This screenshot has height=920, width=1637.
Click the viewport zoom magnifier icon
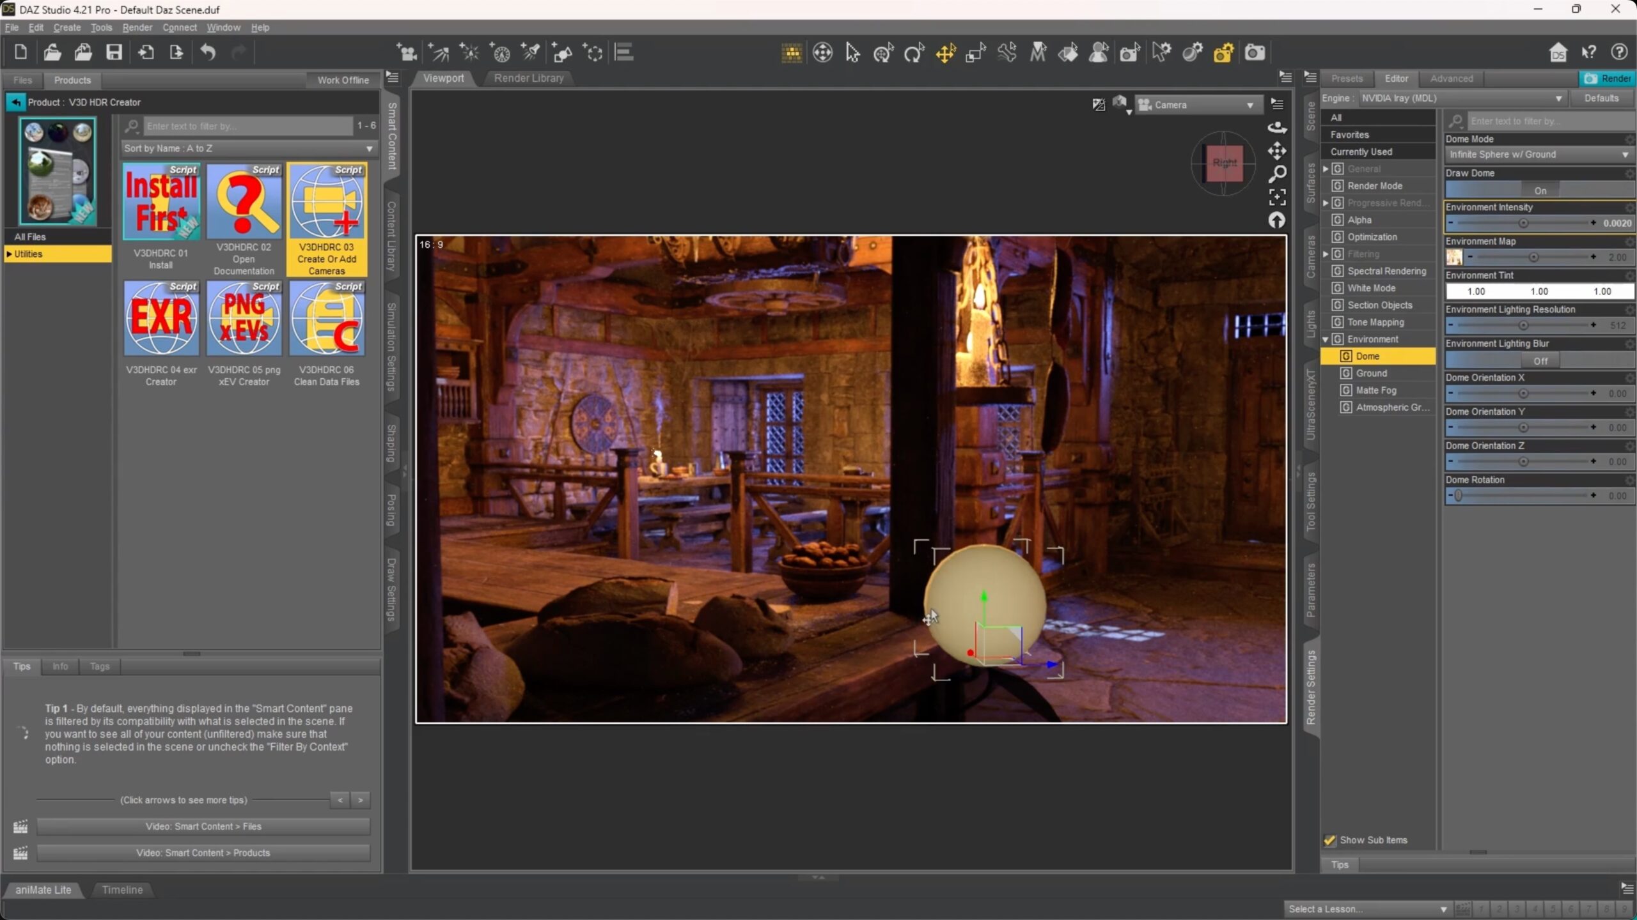pyautogui.click(x=1277, y=174)
